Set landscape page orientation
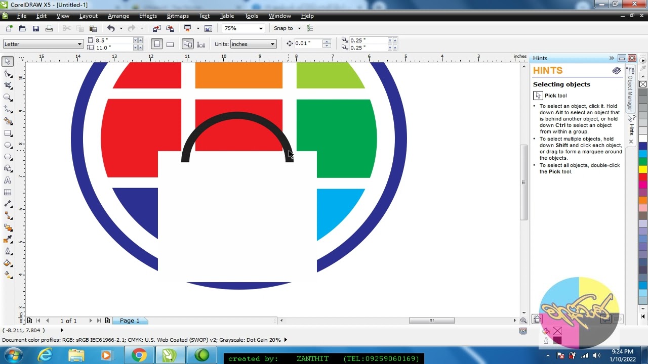Screen dimensions: 648x364 [x=170, y=44]
